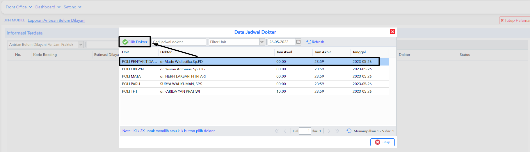The height and width of the screenshot is (152, 530).
Task: Select the POLI THT row
Action: point(255,91)
